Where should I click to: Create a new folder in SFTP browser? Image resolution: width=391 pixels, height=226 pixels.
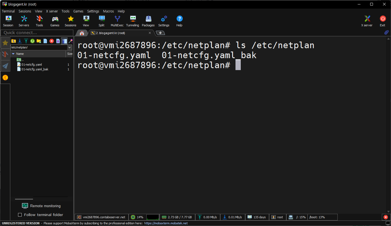[39, 41]
